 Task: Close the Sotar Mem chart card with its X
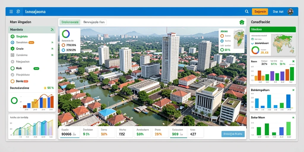(293, 118)
